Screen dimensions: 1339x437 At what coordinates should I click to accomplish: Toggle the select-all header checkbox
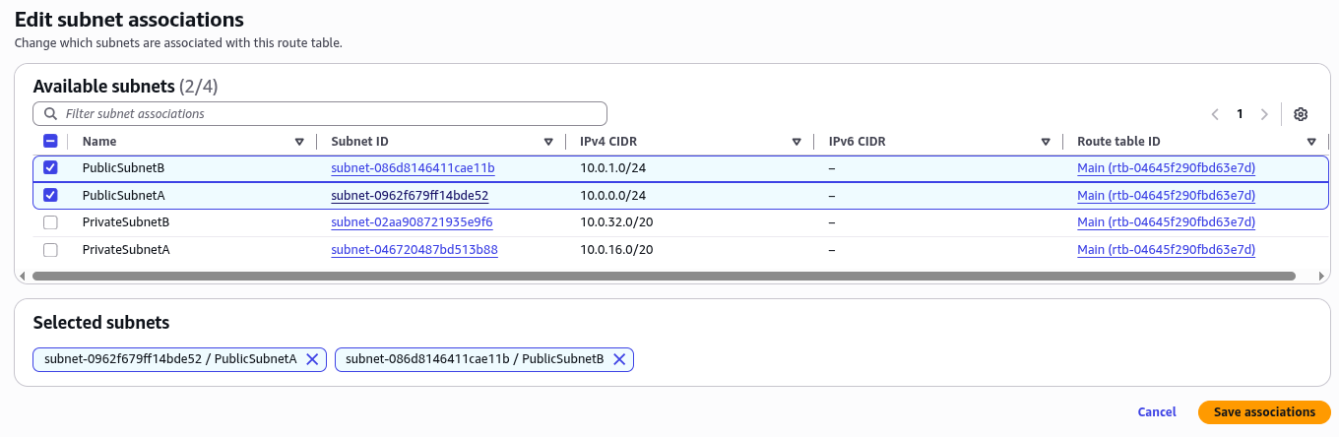[x=50, y=142]
